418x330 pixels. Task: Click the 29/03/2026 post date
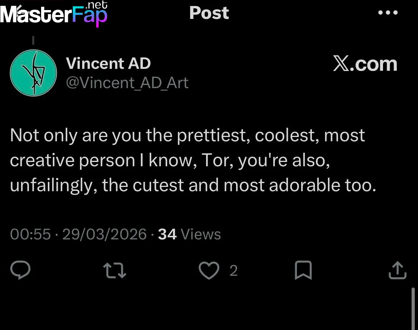coord(104,234)
